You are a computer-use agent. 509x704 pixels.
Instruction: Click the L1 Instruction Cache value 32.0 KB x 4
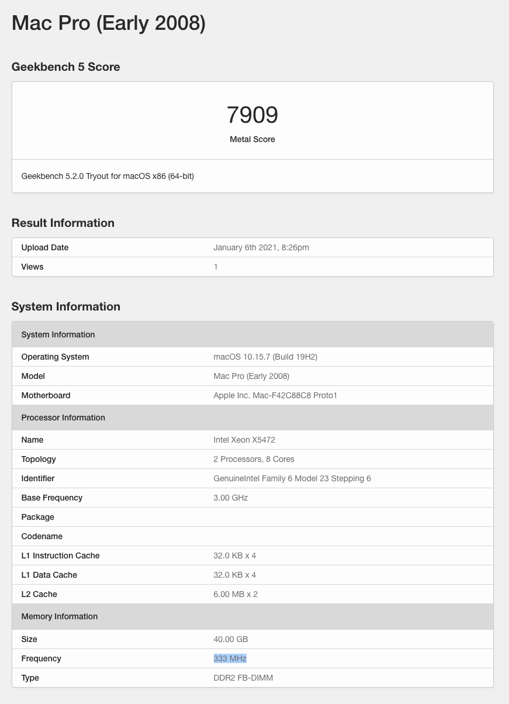235,555
